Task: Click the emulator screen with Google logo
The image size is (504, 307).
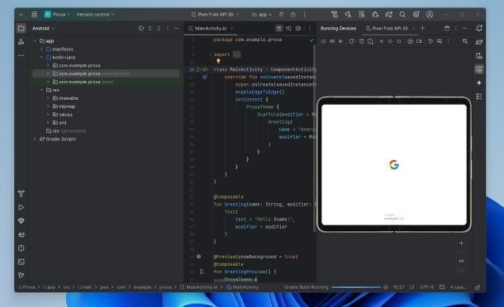Action: (394, 165)
